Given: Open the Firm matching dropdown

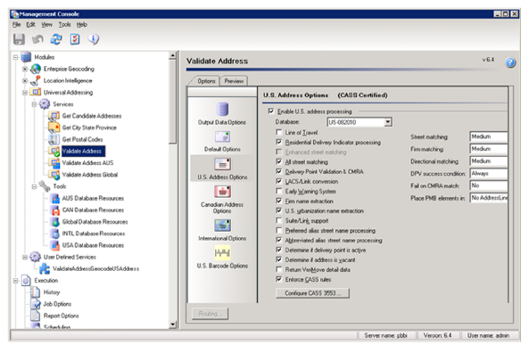Looking at the screenshot, I should 489,149.
